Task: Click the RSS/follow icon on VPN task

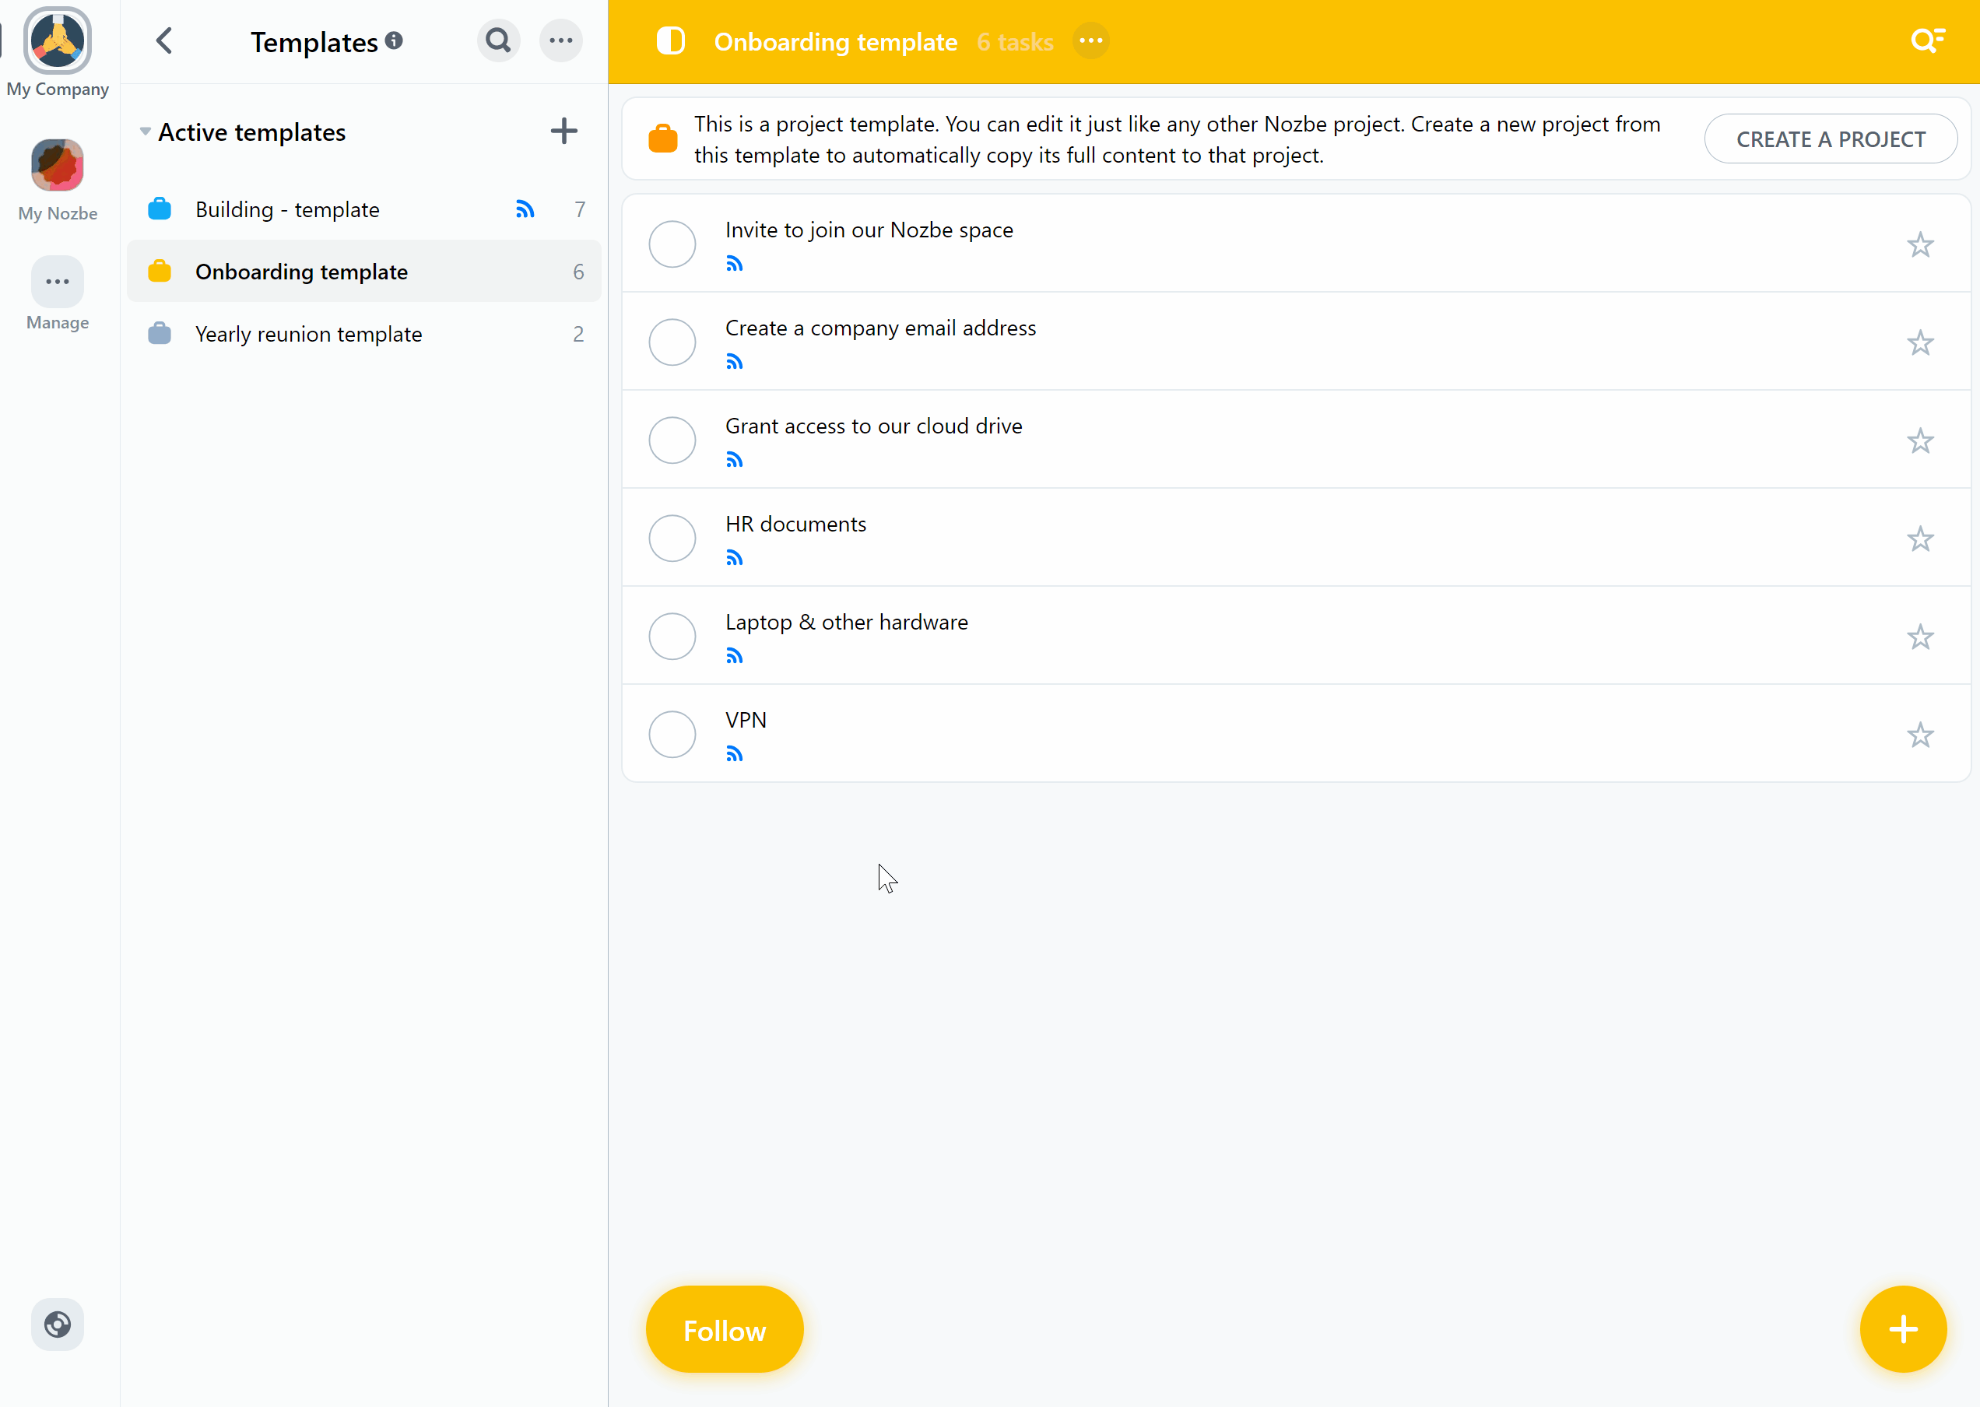Action: pos(734,754)
